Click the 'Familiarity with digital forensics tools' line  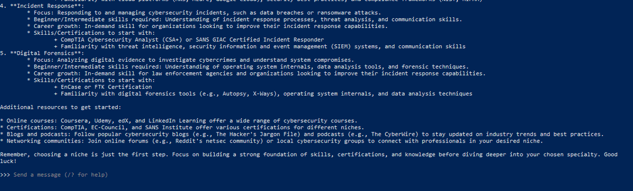coord(263,94)
